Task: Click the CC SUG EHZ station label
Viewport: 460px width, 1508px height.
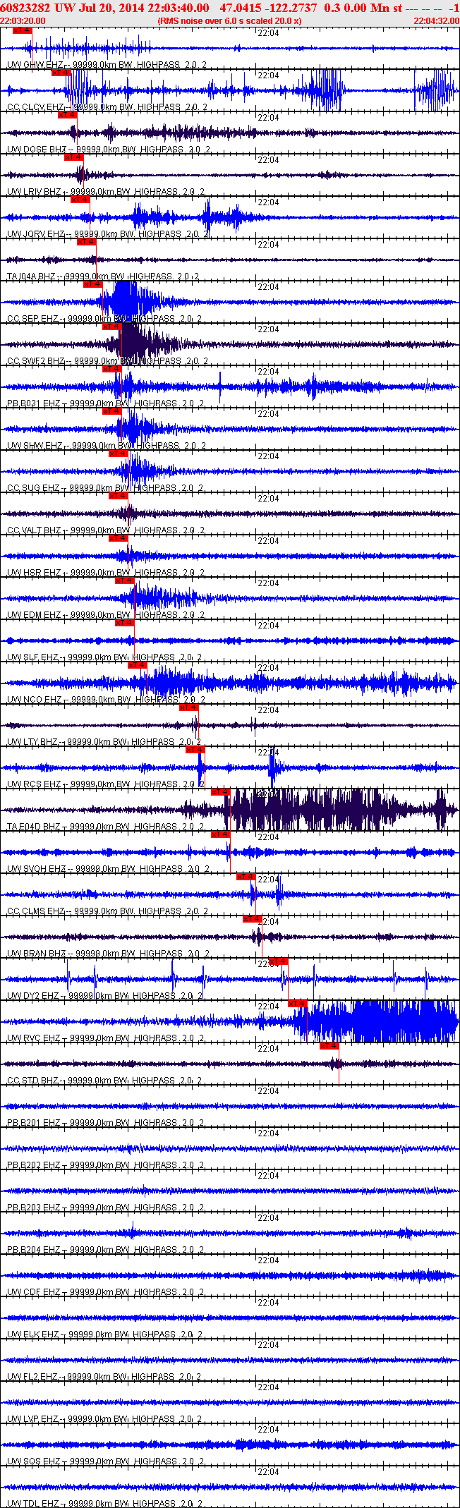Action: (33, 488)
